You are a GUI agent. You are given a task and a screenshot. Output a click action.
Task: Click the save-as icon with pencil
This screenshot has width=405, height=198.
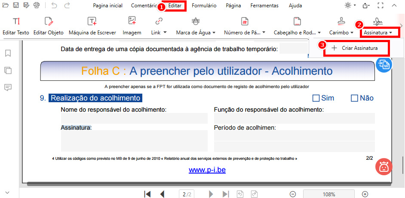(26, 5)
